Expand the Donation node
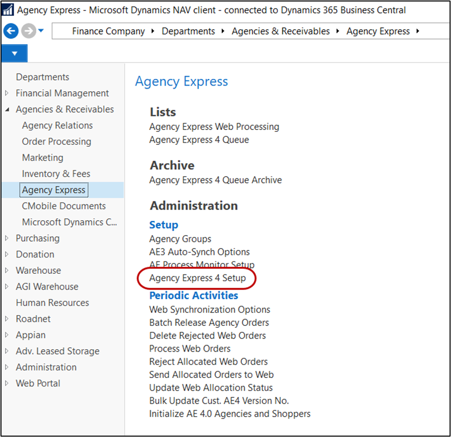451x437 pixels. click(7, 254)
